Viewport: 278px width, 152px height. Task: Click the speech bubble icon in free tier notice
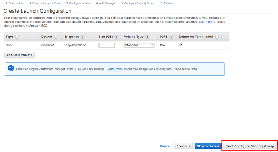[x=11, y=68]
